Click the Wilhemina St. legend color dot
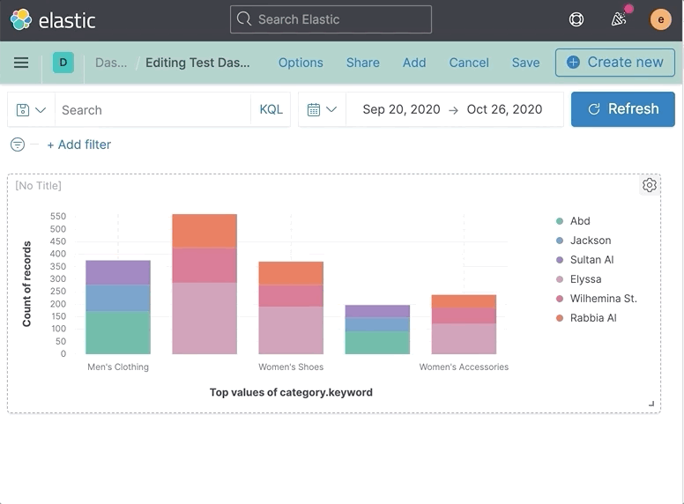 [x=560, y=299]
